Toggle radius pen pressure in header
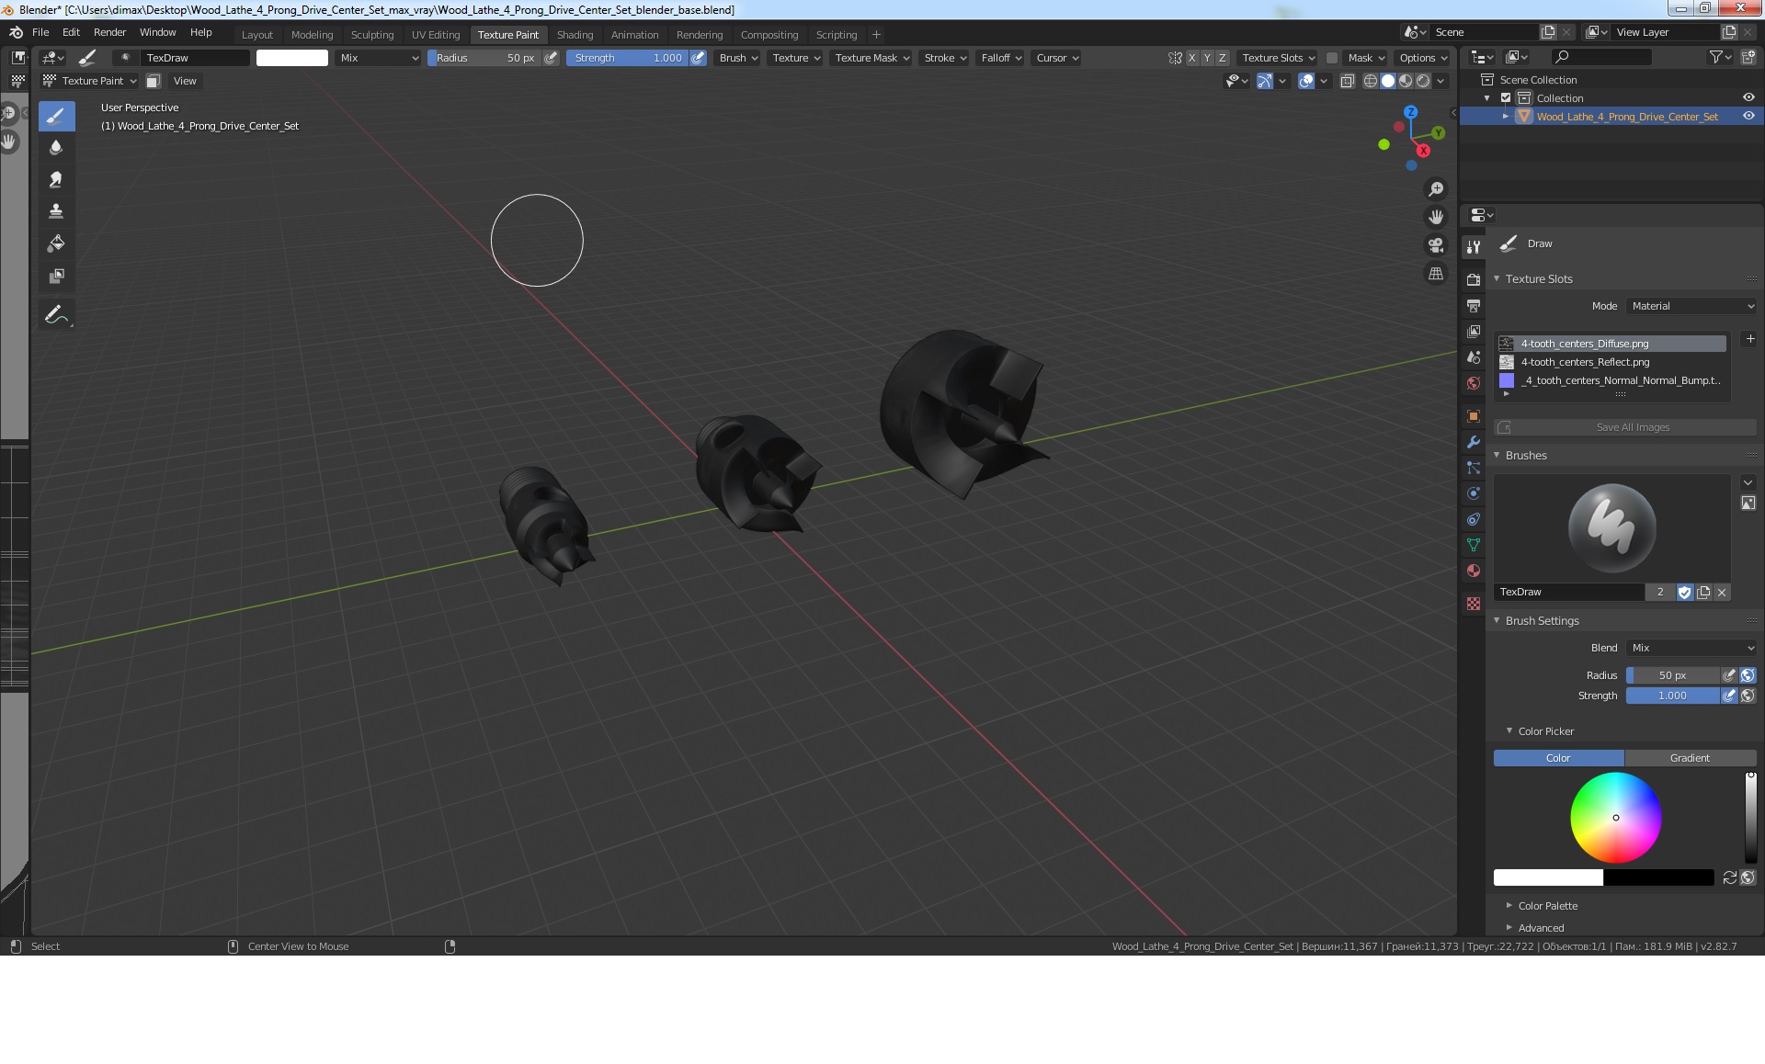Screen dimensions: 1765x1064 (551, 58)
